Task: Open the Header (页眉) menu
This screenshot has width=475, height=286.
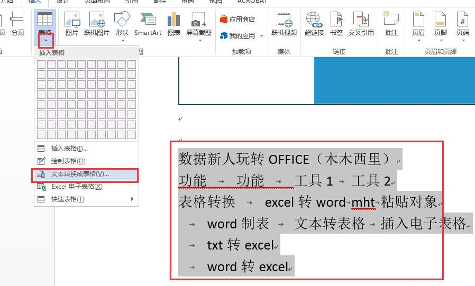Action: coord(418,26)
